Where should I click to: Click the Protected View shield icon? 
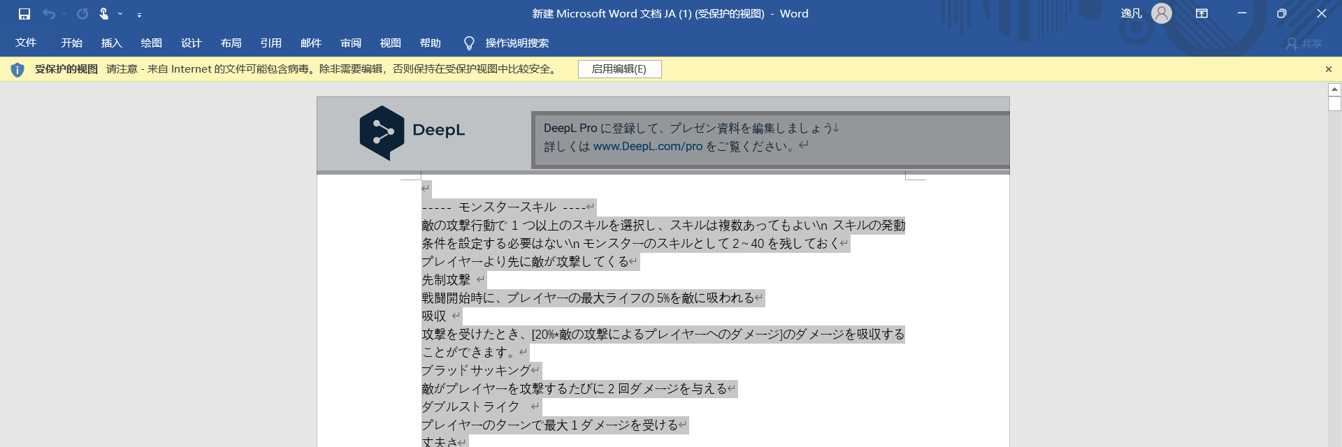pyautogui.click(x=17, y=69)
